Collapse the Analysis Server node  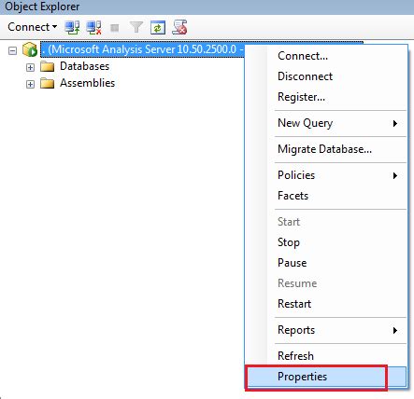[x=12, y=50]
